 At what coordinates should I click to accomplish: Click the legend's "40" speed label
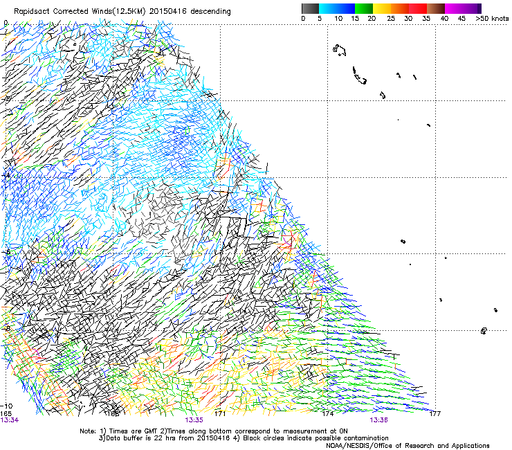tap(444, 19)
